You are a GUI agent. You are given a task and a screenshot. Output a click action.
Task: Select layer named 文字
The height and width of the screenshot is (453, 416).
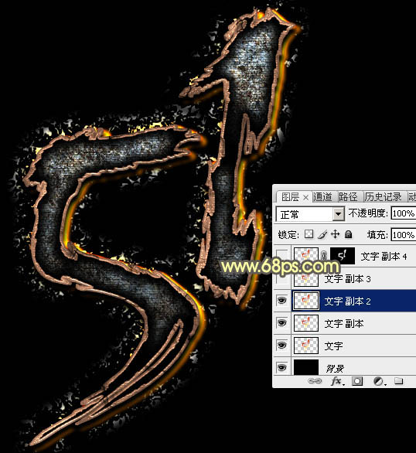coord(334,346)
